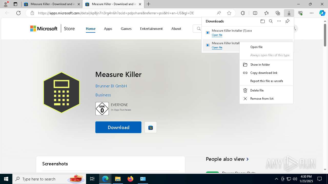Expand the People also view section
The image size is (328, 184).
click(x=227, y=159)
